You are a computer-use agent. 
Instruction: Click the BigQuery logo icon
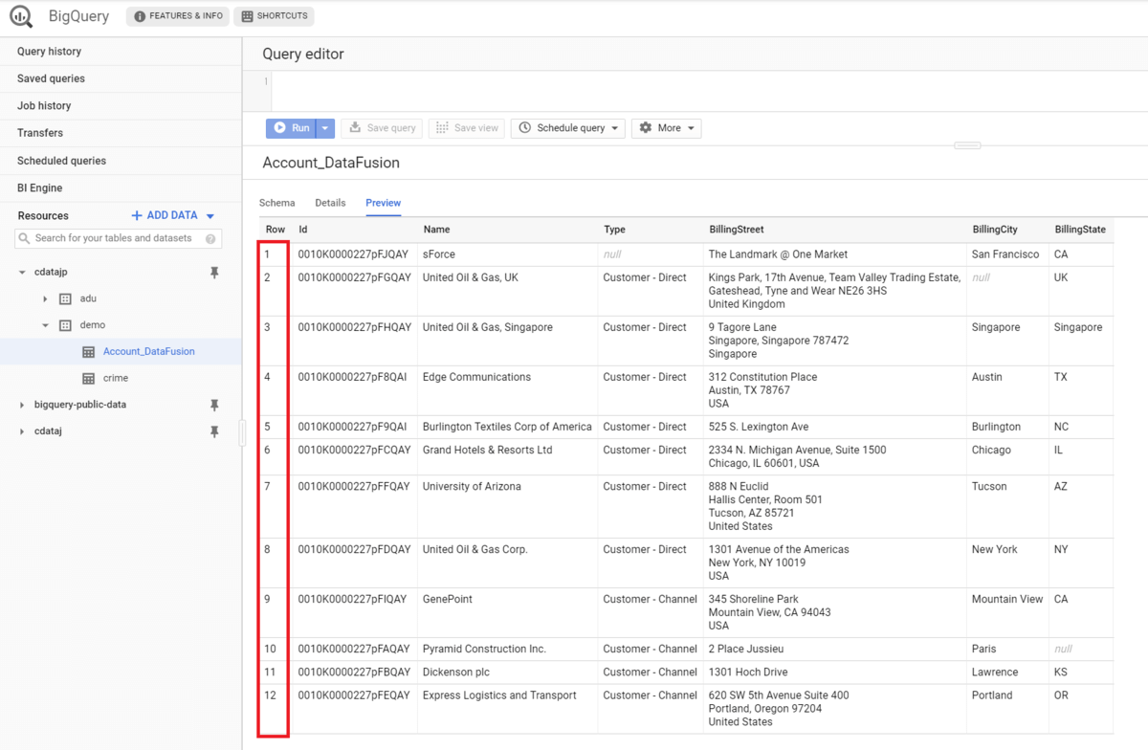tap(21, 16)
